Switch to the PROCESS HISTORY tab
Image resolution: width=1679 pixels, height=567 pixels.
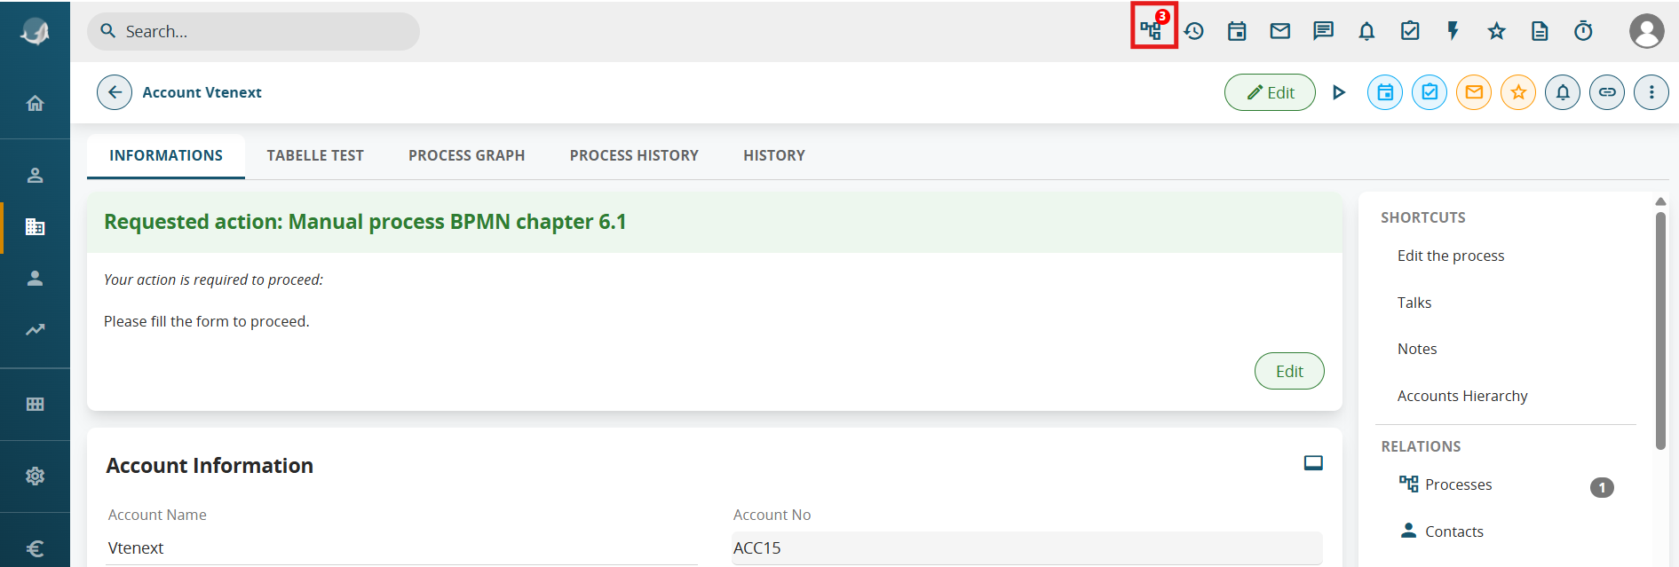[x=634, y=155]
